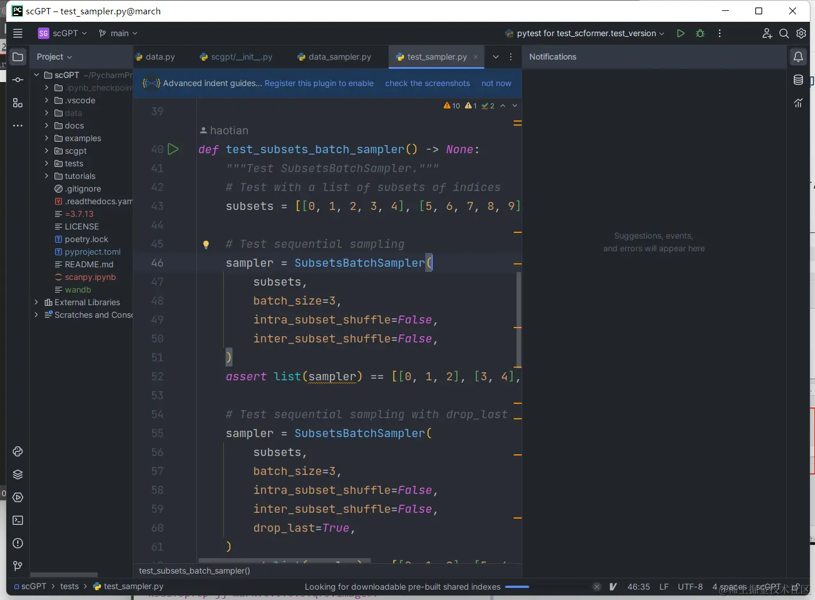
Task: Open the Project tool window icon
Action: pos(18,57)
